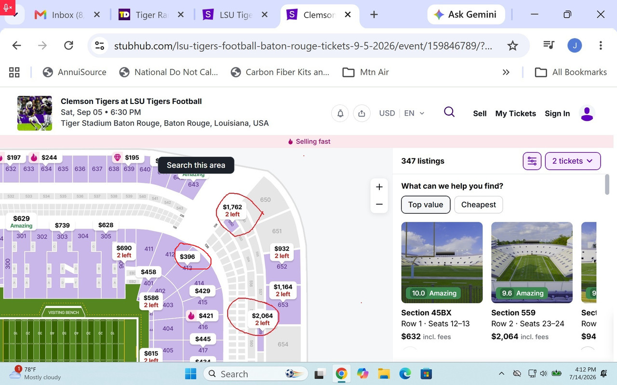617x385 pixels.
Task: Bookmark this page with the star icon
Action: click(512, 46)
